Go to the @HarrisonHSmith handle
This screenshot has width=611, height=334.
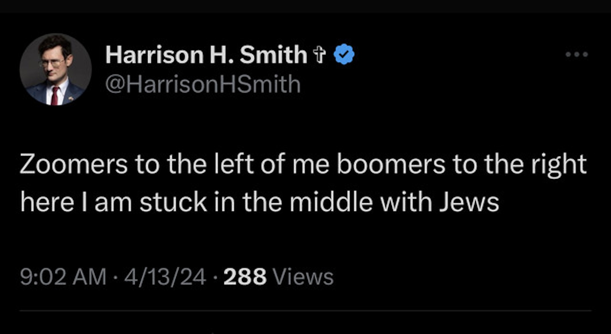click(x=203, y=84)
